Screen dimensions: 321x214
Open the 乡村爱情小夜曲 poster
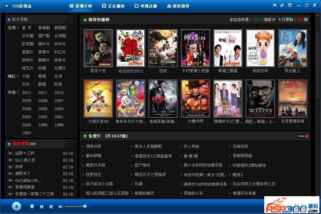point(196,48)
